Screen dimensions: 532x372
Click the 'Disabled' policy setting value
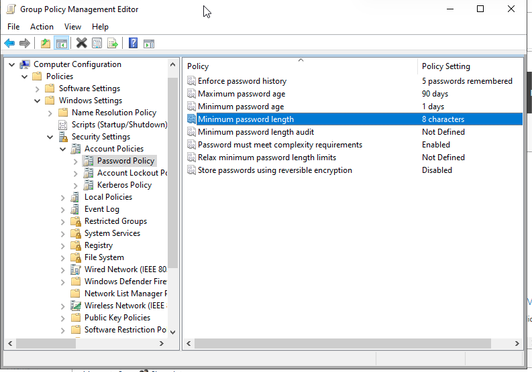(437, 170)
